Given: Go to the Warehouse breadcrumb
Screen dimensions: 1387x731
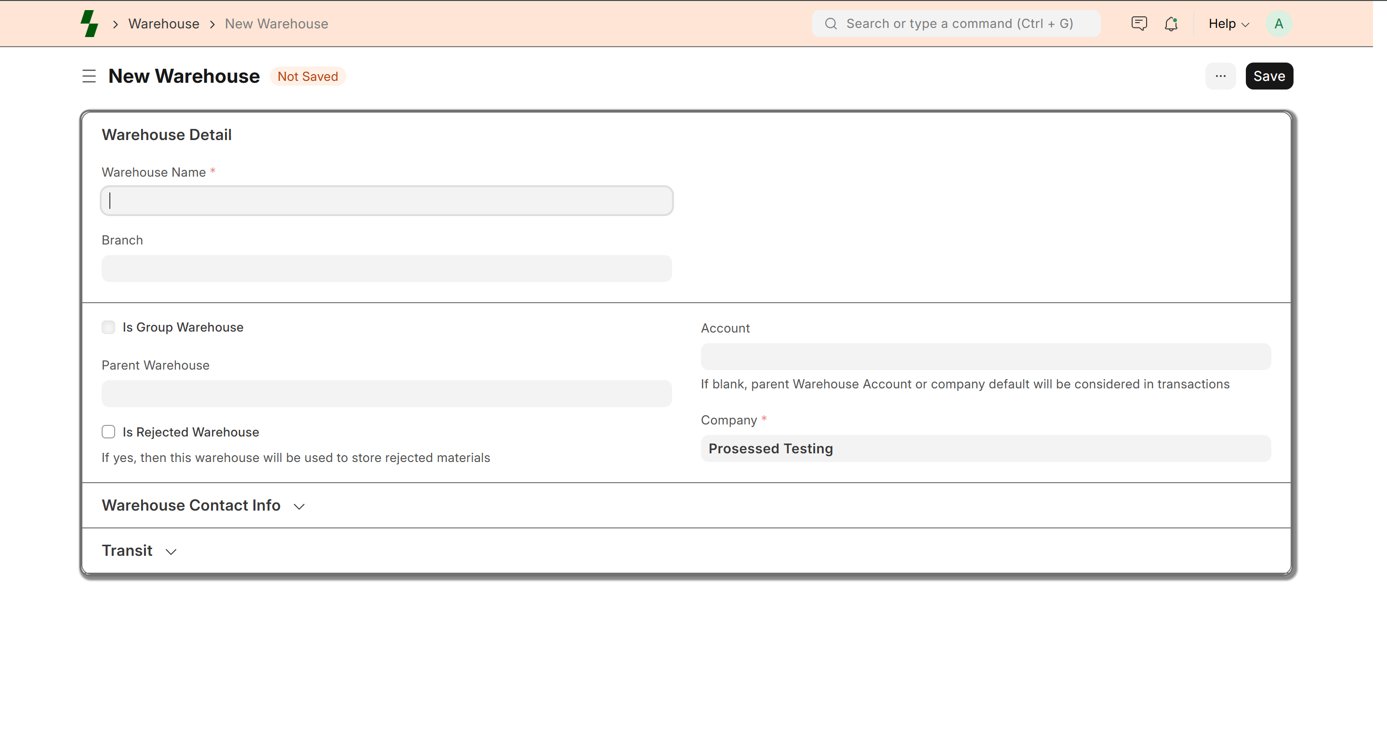Looking at the screenshot, I should [x=164, y=24].
